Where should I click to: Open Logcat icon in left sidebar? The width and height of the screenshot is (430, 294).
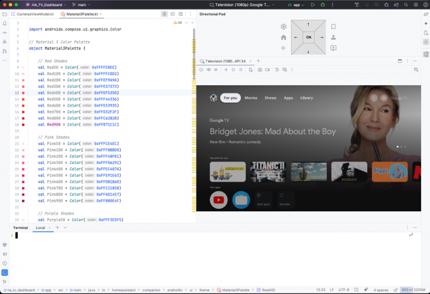point(4,254)
